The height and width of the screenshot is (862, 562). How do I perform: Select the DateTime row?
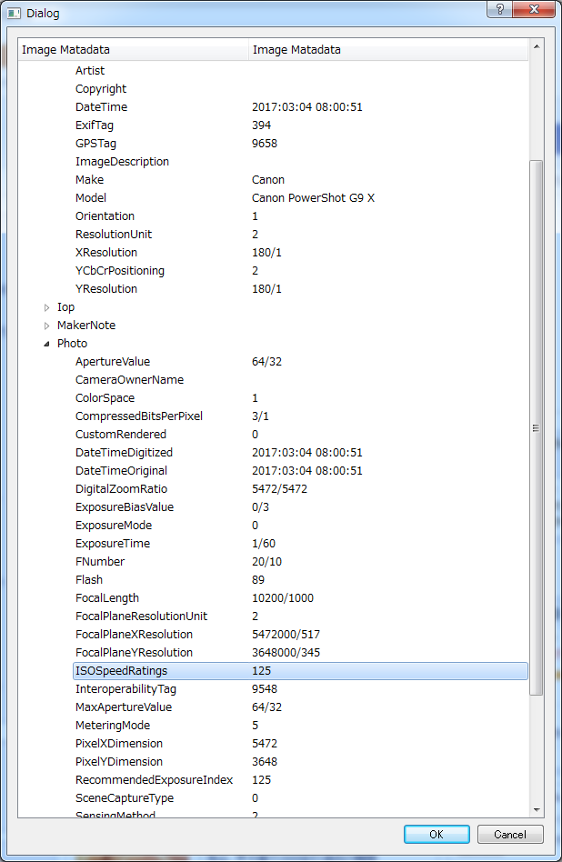click(x=300, y=106)
